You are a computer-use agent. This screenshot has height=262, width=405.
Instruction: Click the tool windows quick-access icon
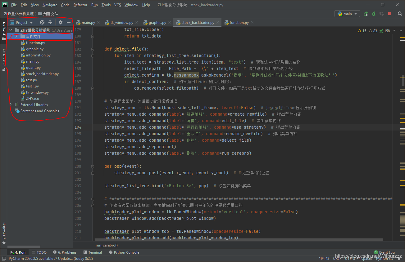click(x=4, y=259)
